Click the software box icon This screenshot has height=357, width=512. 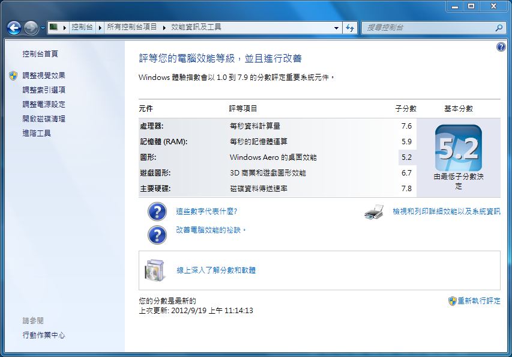point(154,270)
